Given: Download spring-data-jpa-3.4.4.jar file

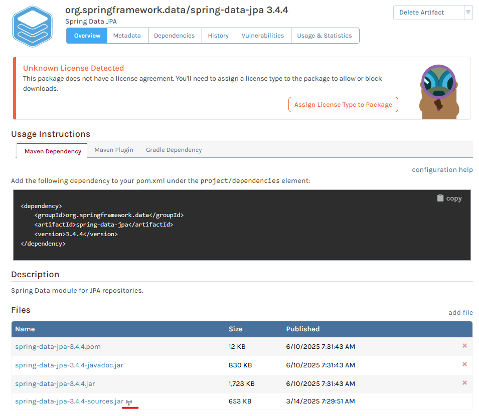Looking at the screenshot, I should (x=55, y=383).
